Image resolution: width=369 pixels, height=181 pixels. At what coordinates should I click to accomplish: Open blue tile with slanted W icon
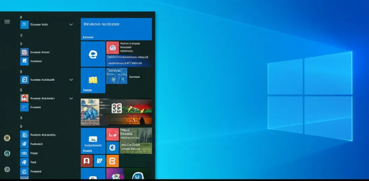point(100,161)
